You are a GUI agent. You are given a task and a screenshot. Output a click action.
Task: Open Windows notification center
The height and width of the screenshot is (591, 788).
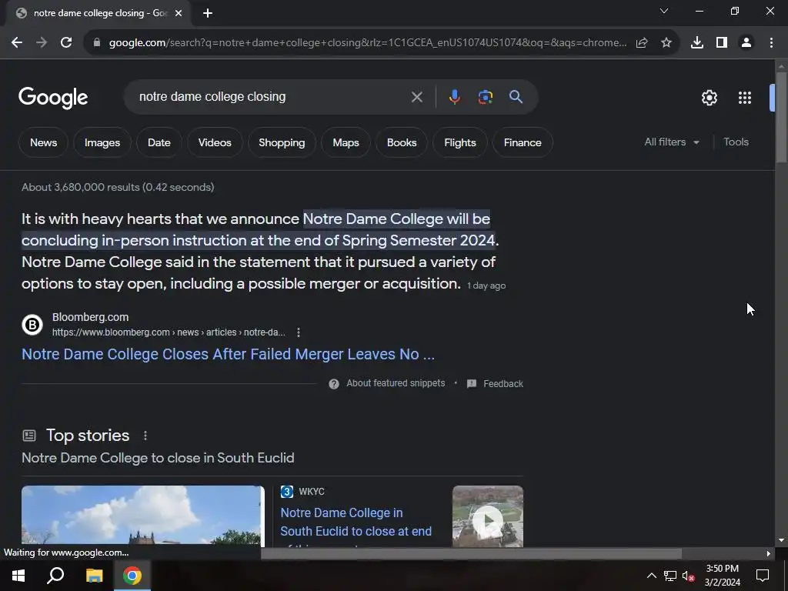point(763,576)
